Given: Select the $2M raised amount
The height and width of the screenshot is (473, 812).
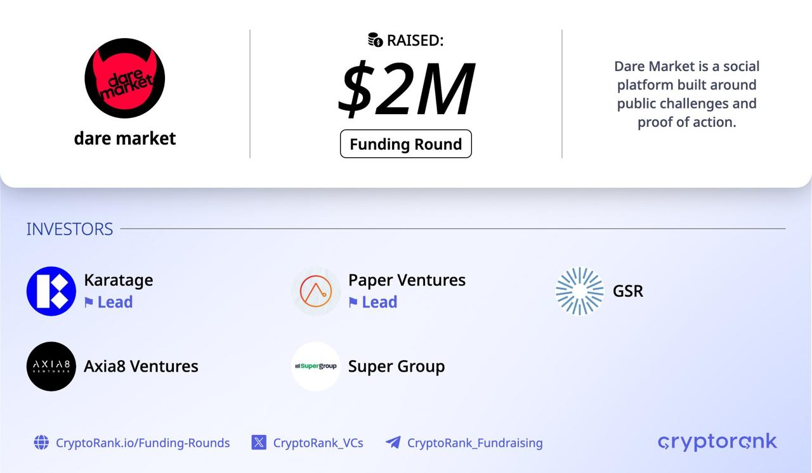Looking at the screenshot, I should click(x=406, y=88).
